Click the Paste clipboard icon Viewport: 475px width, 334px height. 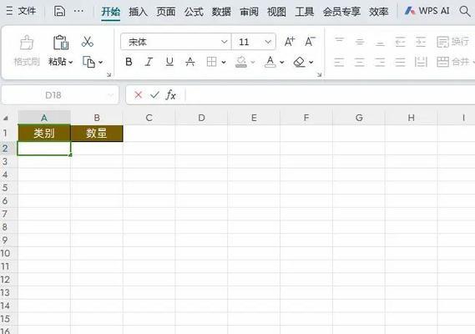[61, 42]
